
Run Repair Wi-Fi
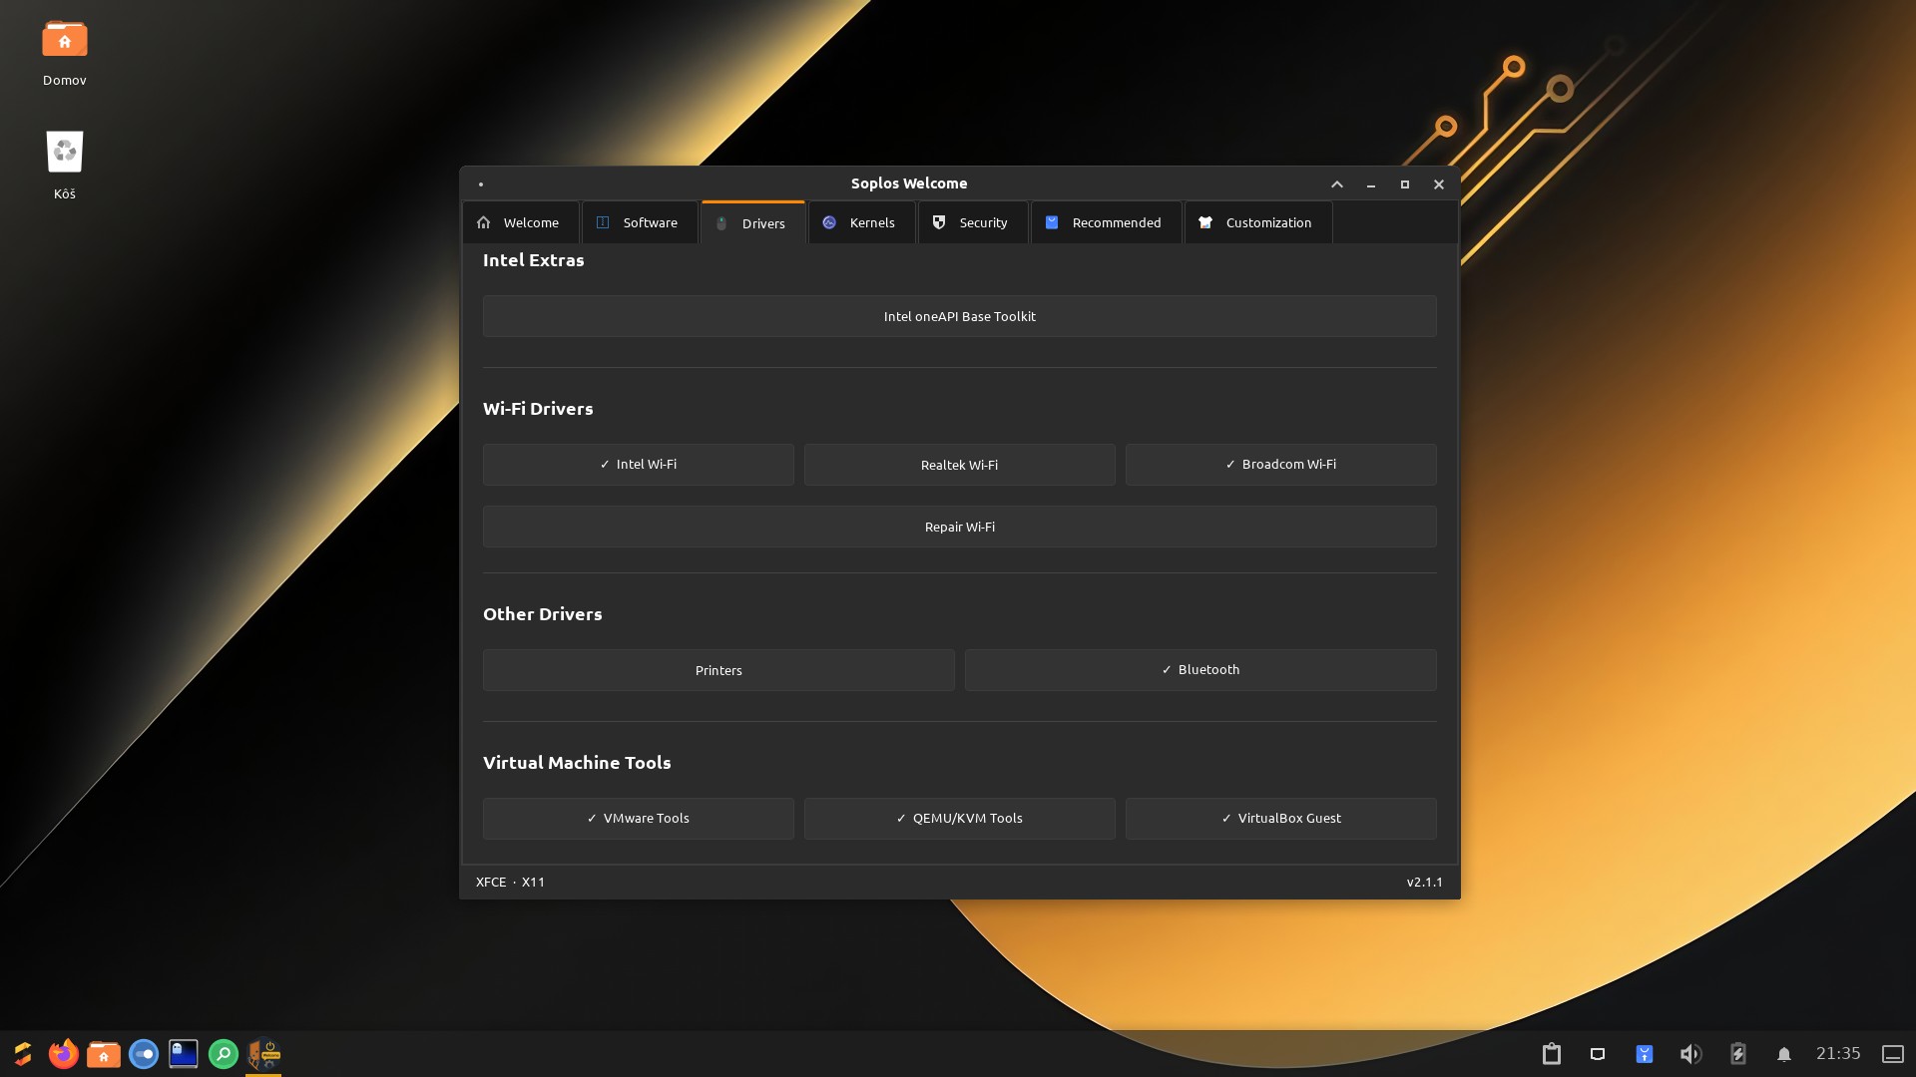pos(960,527)
